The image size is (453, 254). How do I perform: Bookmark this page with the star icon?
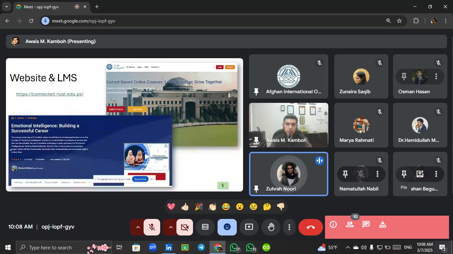pyautogui.click(x=399, y=21)
